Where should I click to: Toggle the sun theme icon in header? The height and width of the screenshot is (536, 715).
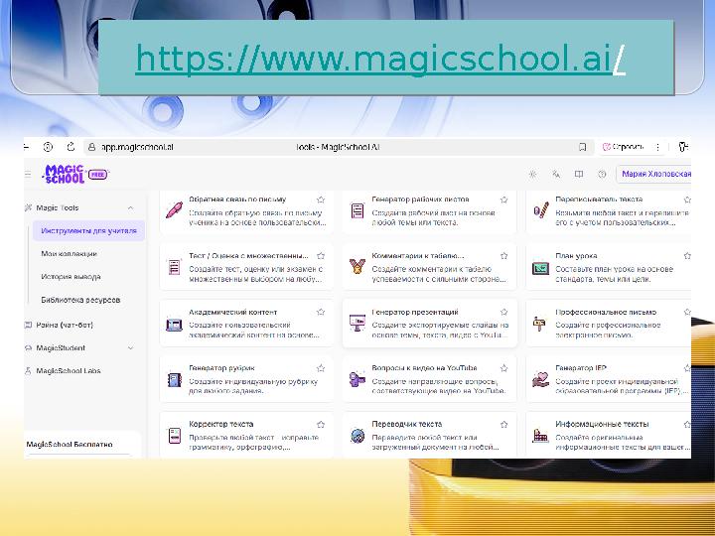532,174
